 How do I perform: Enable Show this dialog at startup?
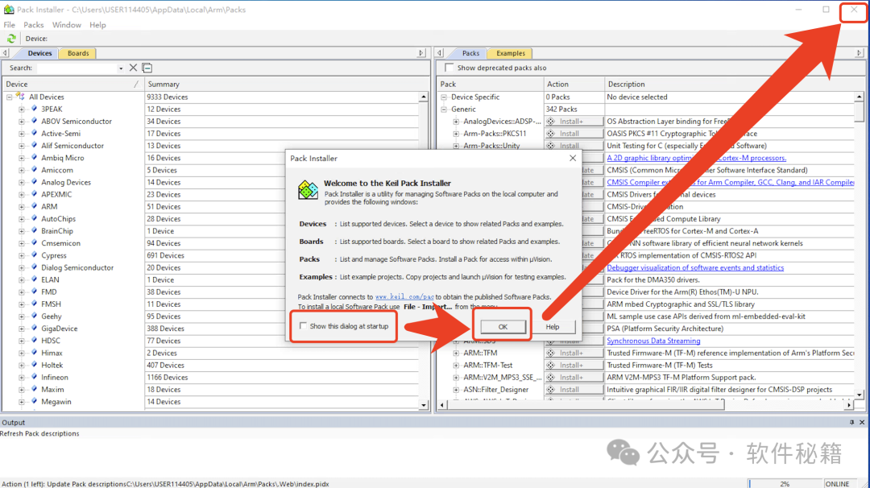point(302,325)
